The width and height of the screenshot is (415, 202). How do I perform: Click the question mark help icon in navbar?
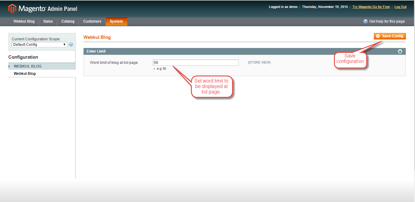coord(365,21)
